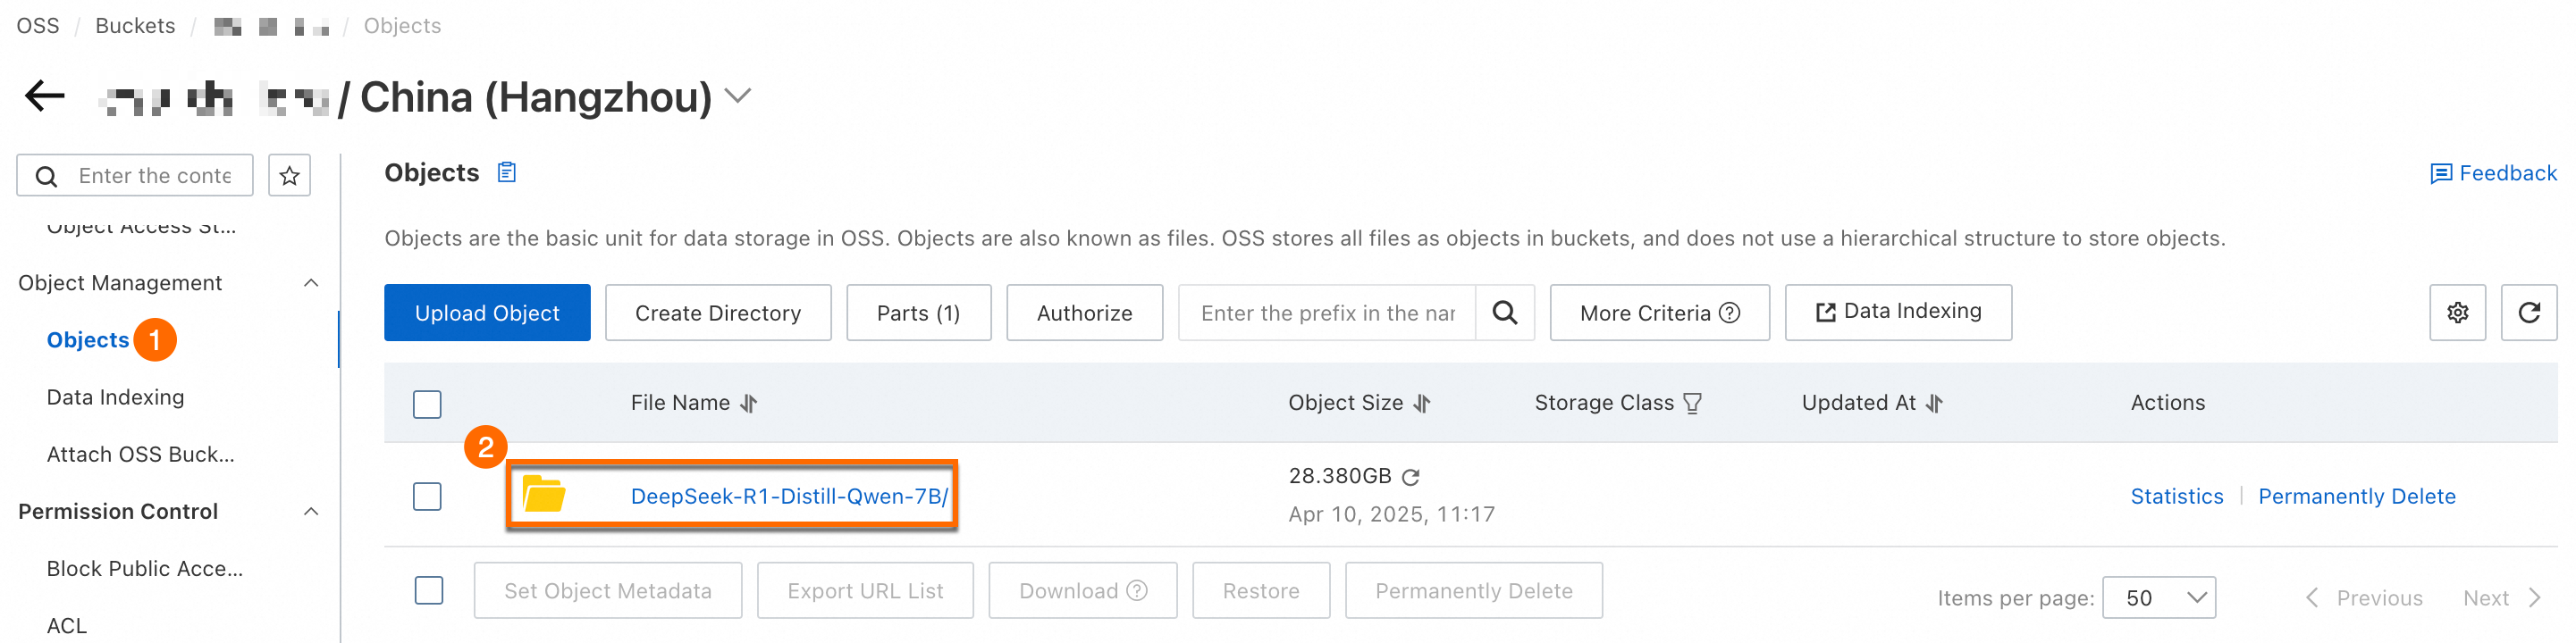2576x643 pixels.
Task: Click the clipboard icon beside Objects heading
Action: tap(507, 172)
